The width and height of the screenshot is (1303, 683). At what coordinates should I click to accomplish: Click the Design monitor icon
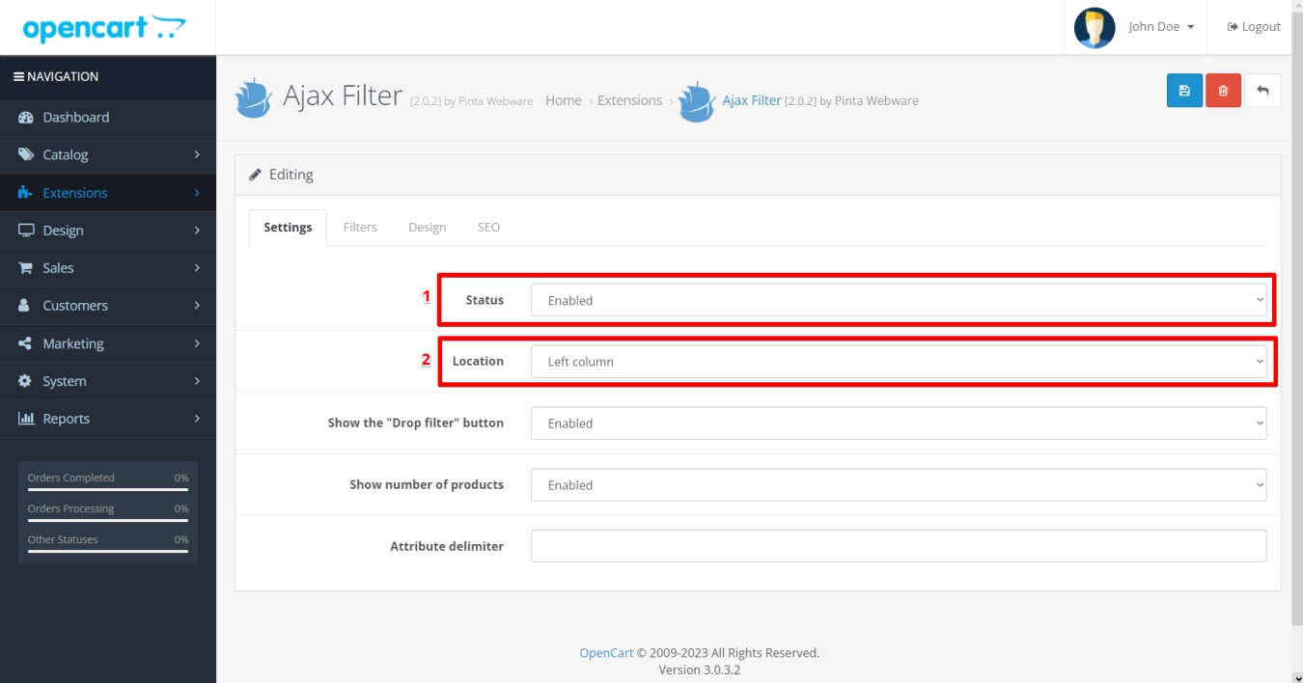(26, 231)
